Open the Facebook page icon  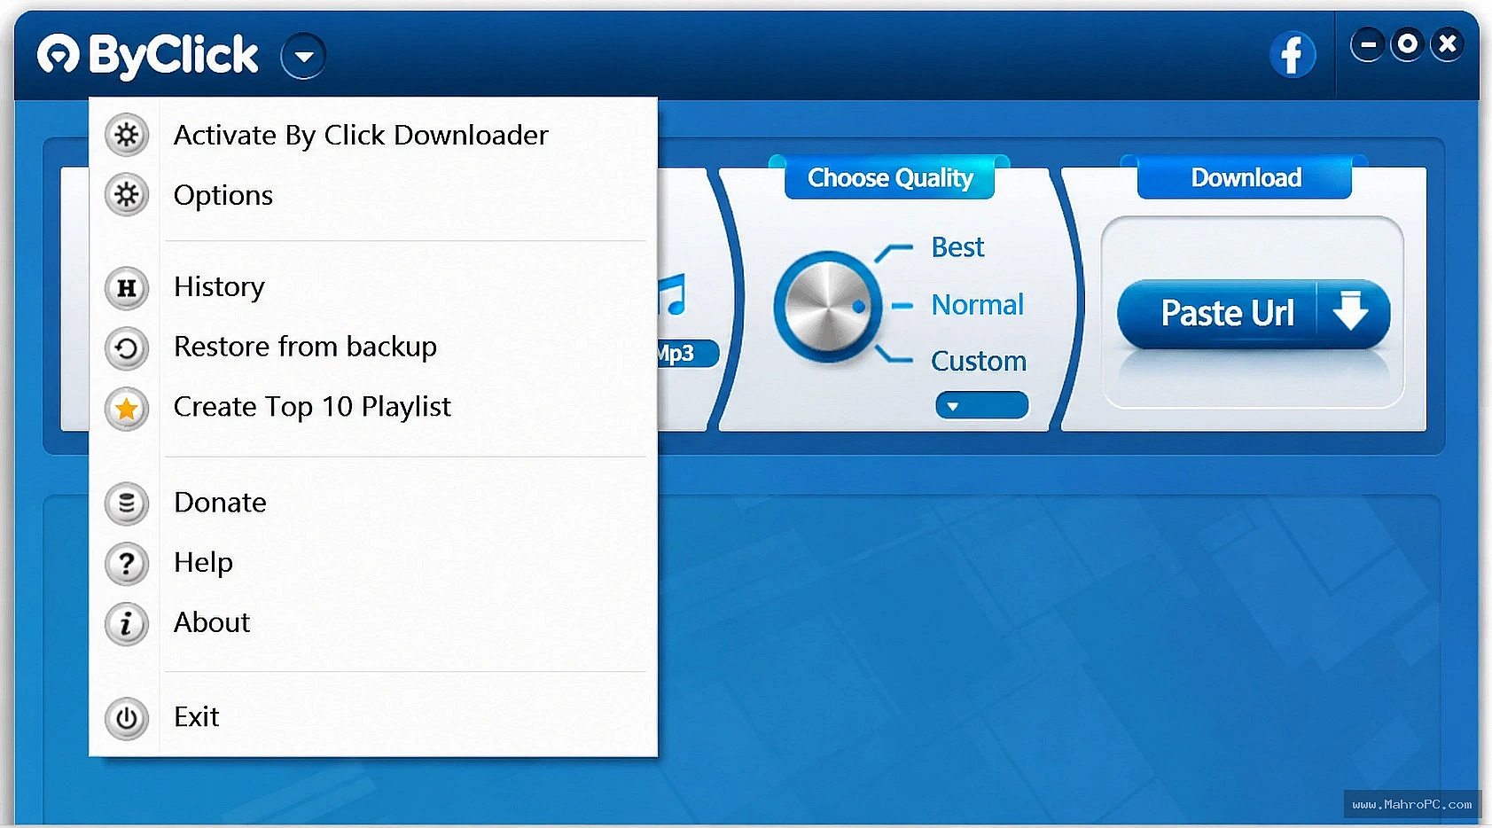click(1293, 55)
